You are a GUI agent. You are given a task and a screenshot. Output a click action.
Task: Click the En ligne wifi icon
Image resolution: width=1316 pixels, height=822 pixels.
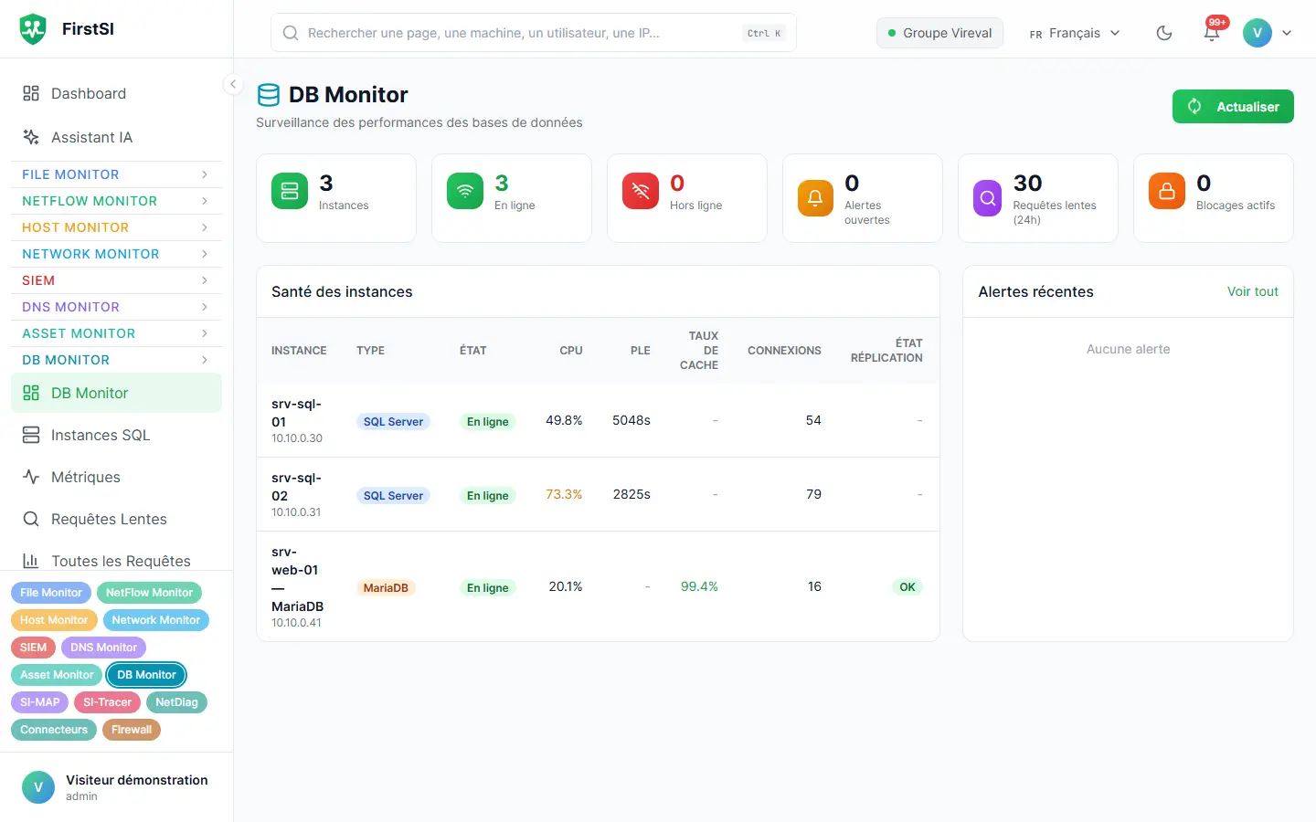point(465,191)
